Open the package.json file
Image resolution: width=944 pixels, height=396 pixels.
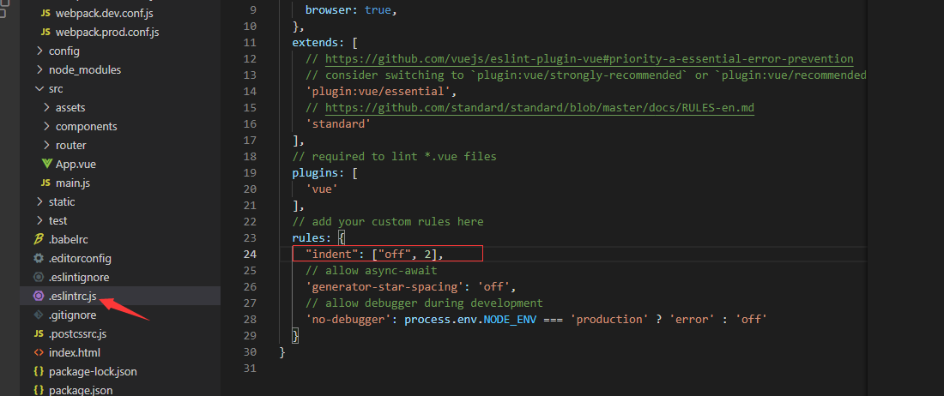pyautogui.click(x=81, y=390)
